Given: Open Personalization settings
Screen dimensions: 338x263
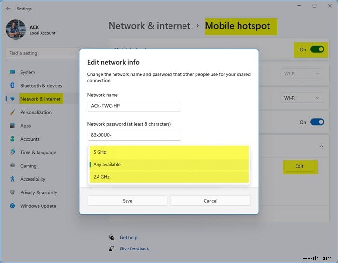Looking at the screenshot, I should pos(36,112).
